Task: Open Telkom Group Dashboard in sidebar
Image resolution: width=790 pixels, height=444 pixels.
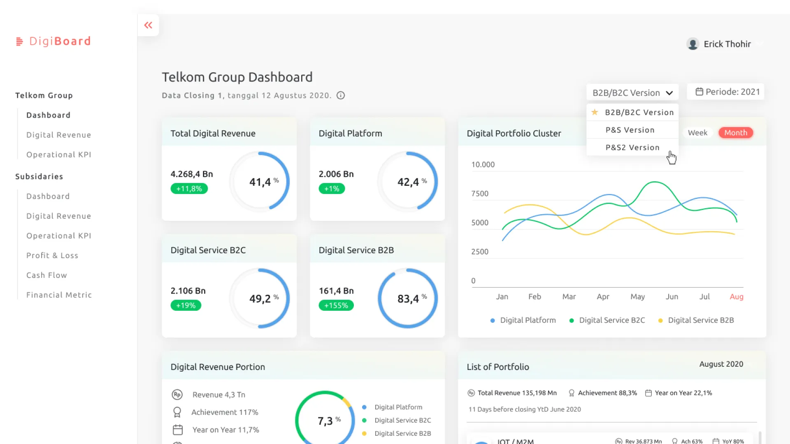Action: [48, 115]
